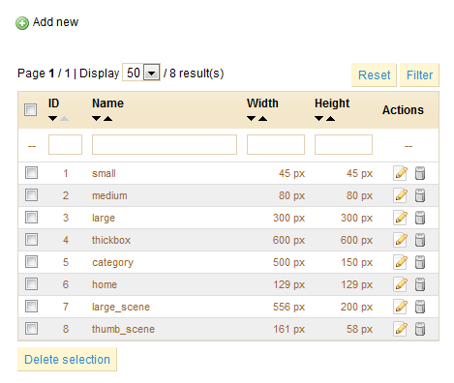Focus the Name filter field
The height and width of the screenshot is (383, 454).
coord(165,144)
